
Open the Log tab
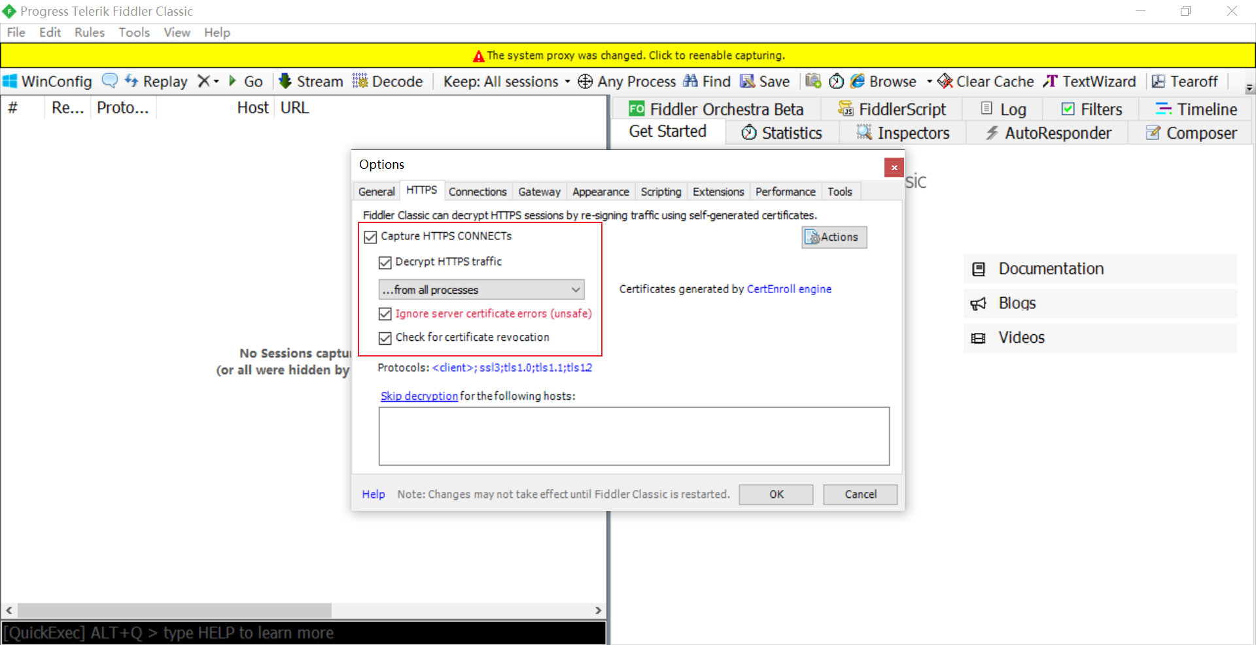pyautogui.click(x=1003, y=109)
